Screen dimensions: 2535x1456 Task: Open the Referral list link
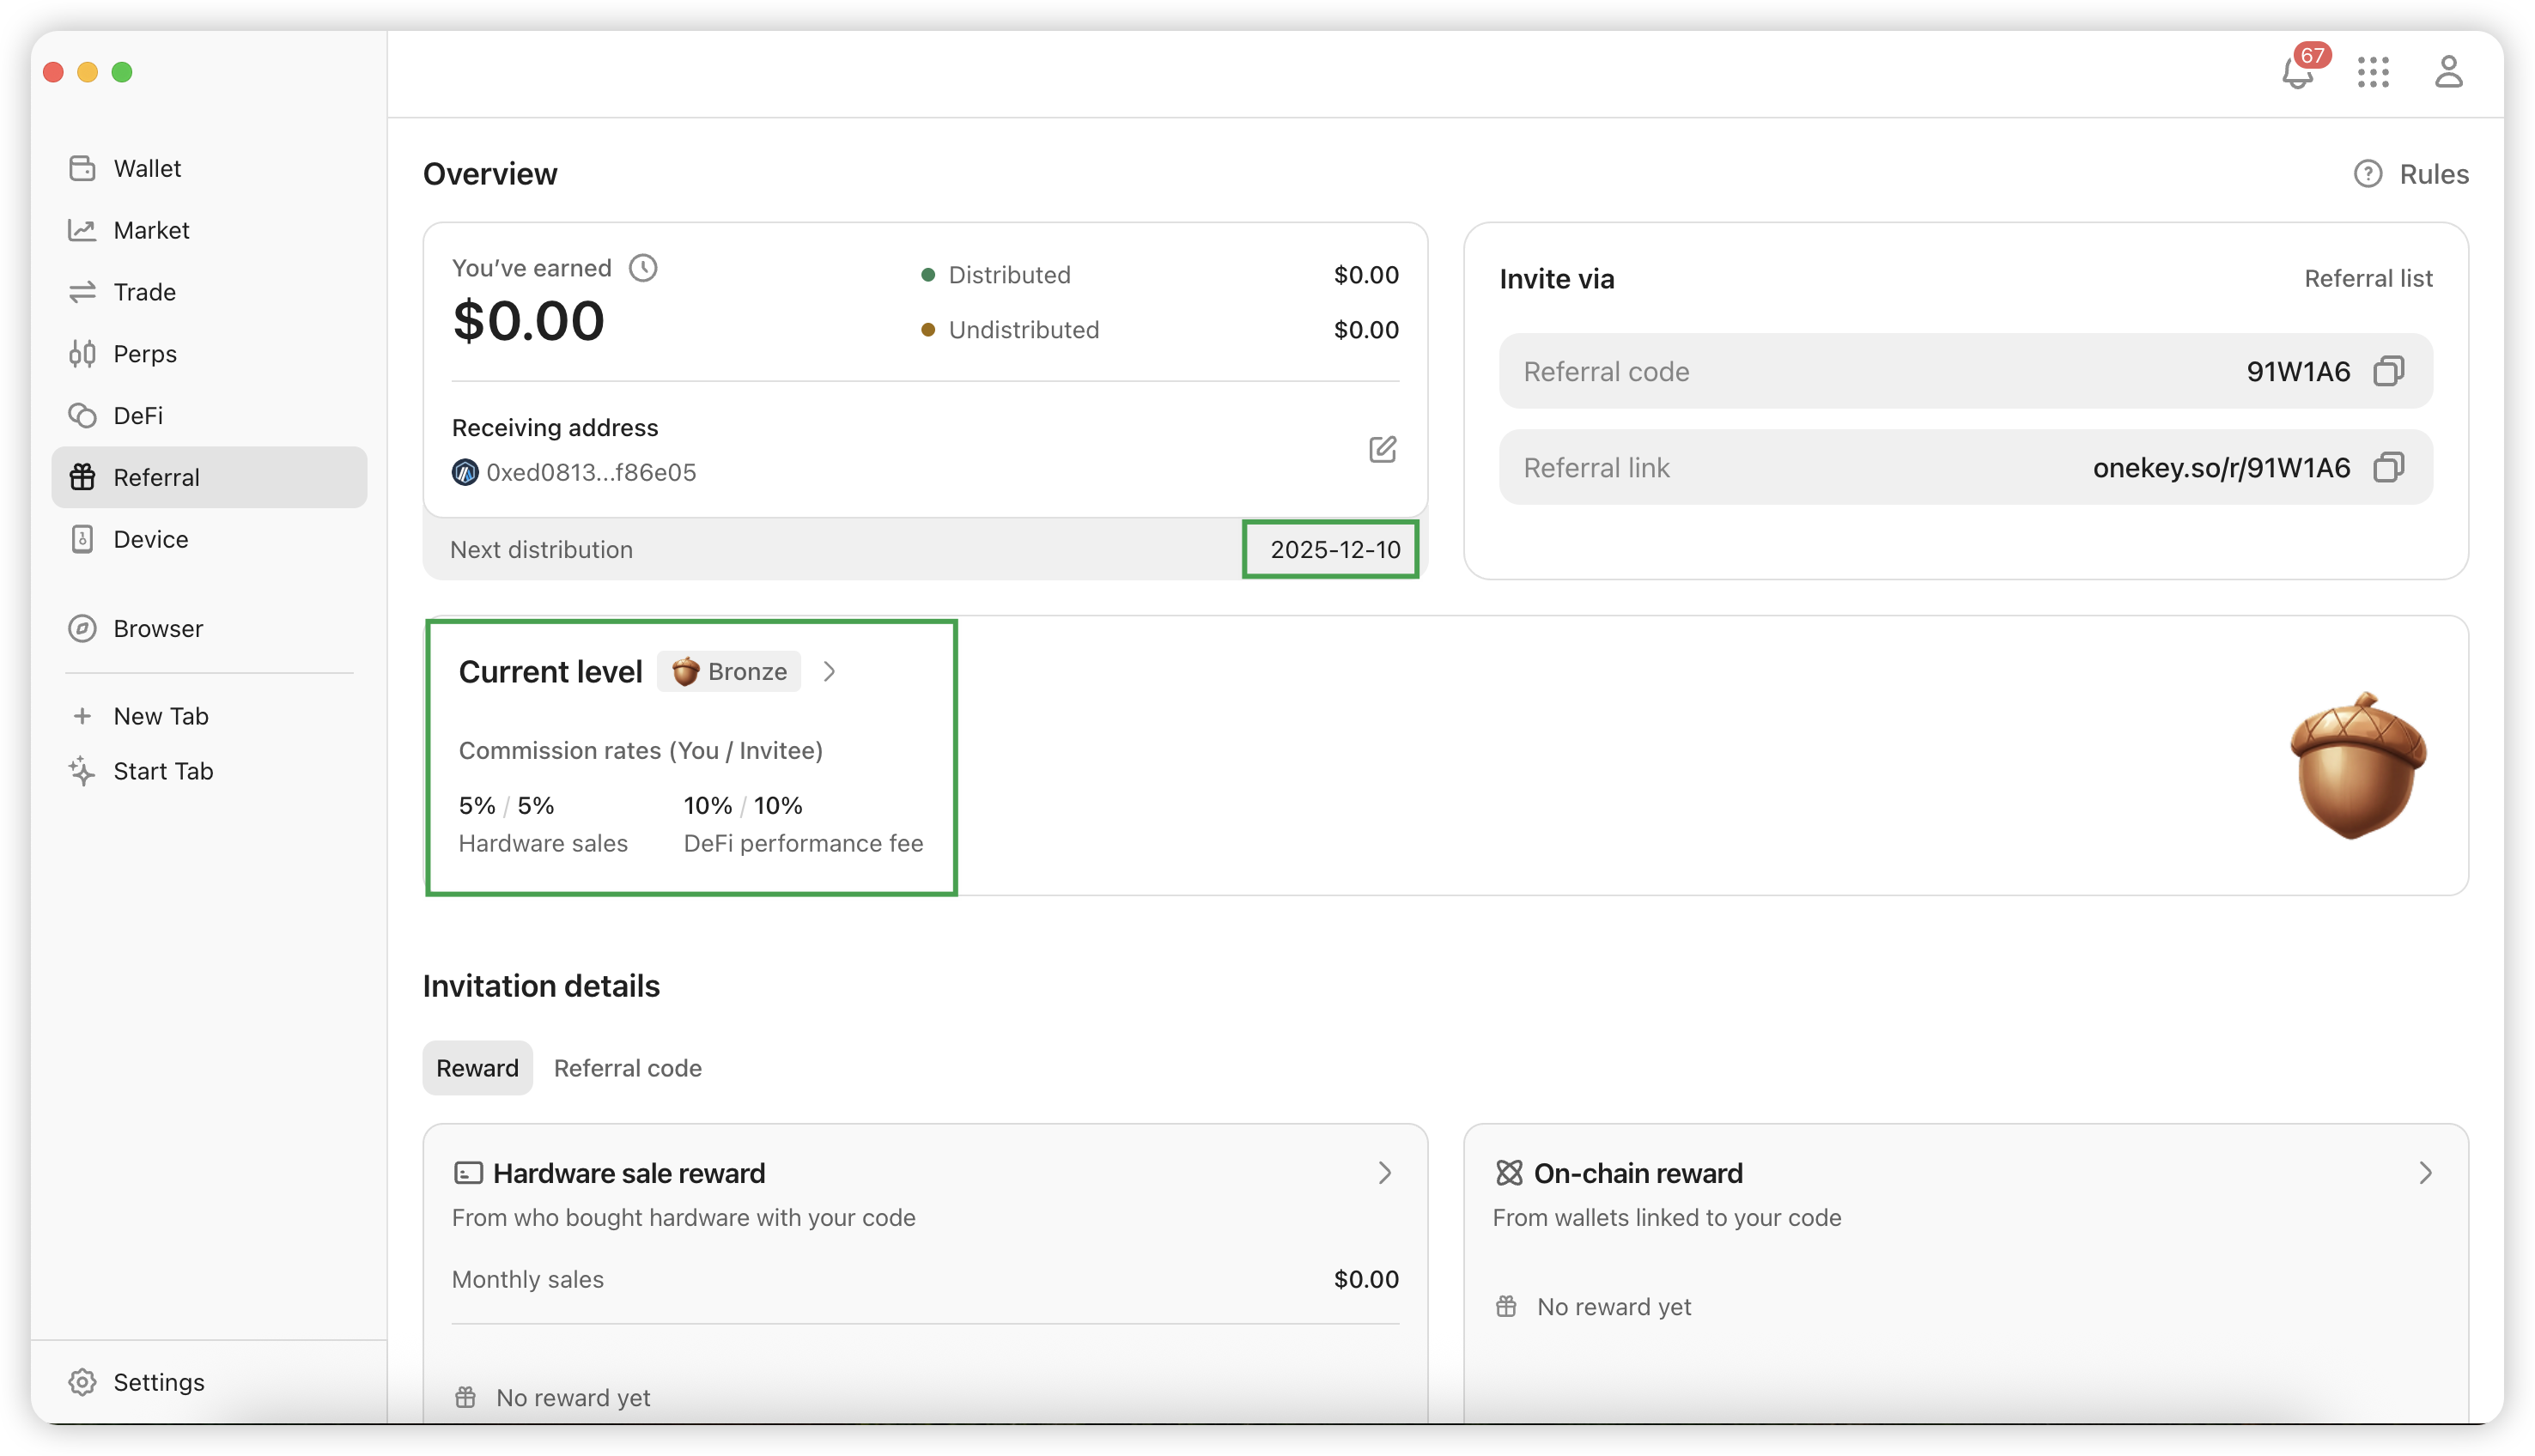click(2367, 279)
